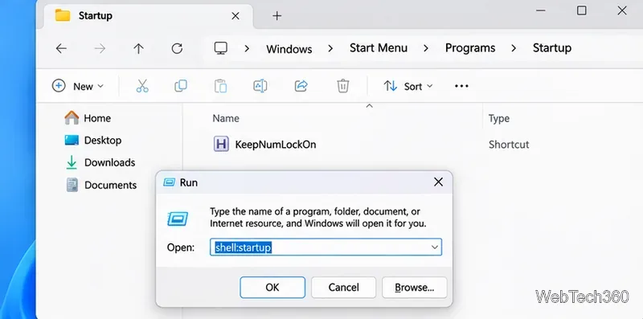Click the Downloads arrow icon in sidebar
Screen dimensions: 643x319
pos(72,162)
